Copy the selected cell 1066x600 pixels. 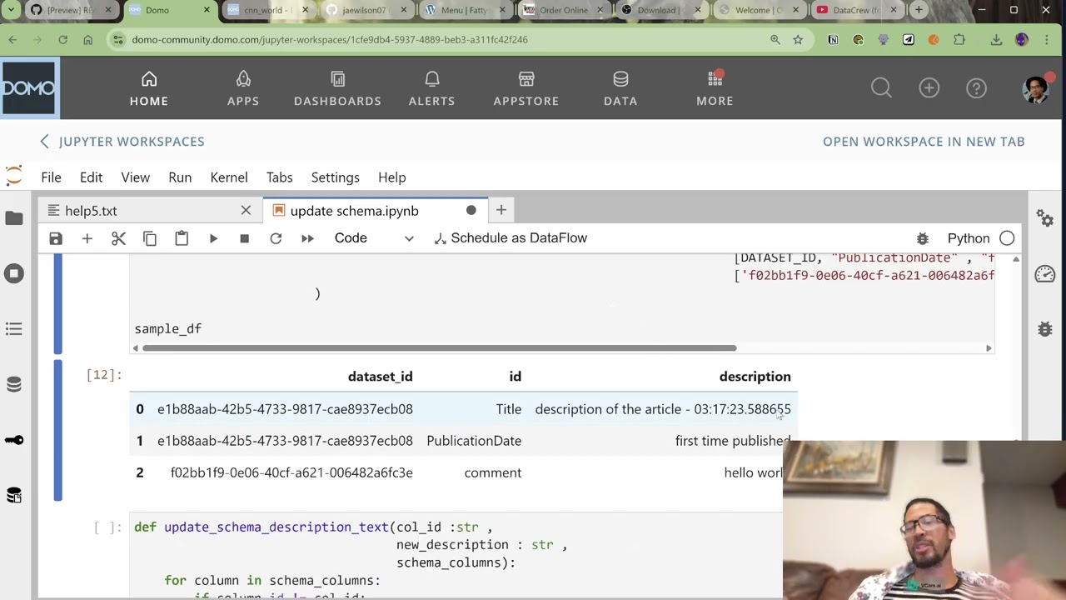point(150,238)
